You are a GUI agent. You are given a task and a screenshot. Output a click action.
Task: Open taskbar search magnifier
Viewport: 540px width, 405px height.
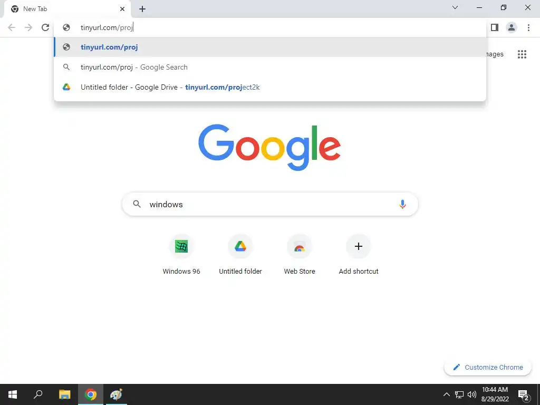point(38,394)
